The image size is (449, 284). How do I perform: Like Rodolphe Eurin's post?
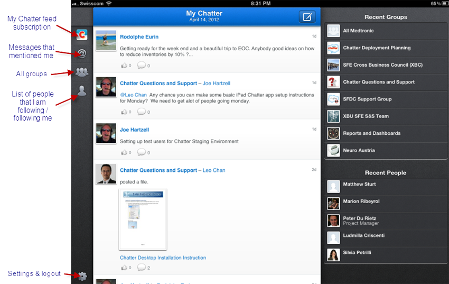click(x=125, y=66)
